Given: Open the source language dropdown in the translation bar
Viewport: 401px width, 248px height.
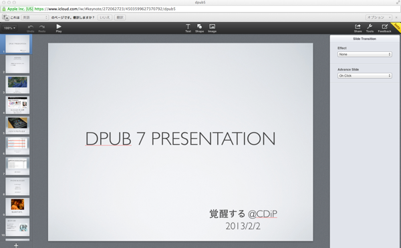Looking at the screenshot, I should tap(35, 17).
